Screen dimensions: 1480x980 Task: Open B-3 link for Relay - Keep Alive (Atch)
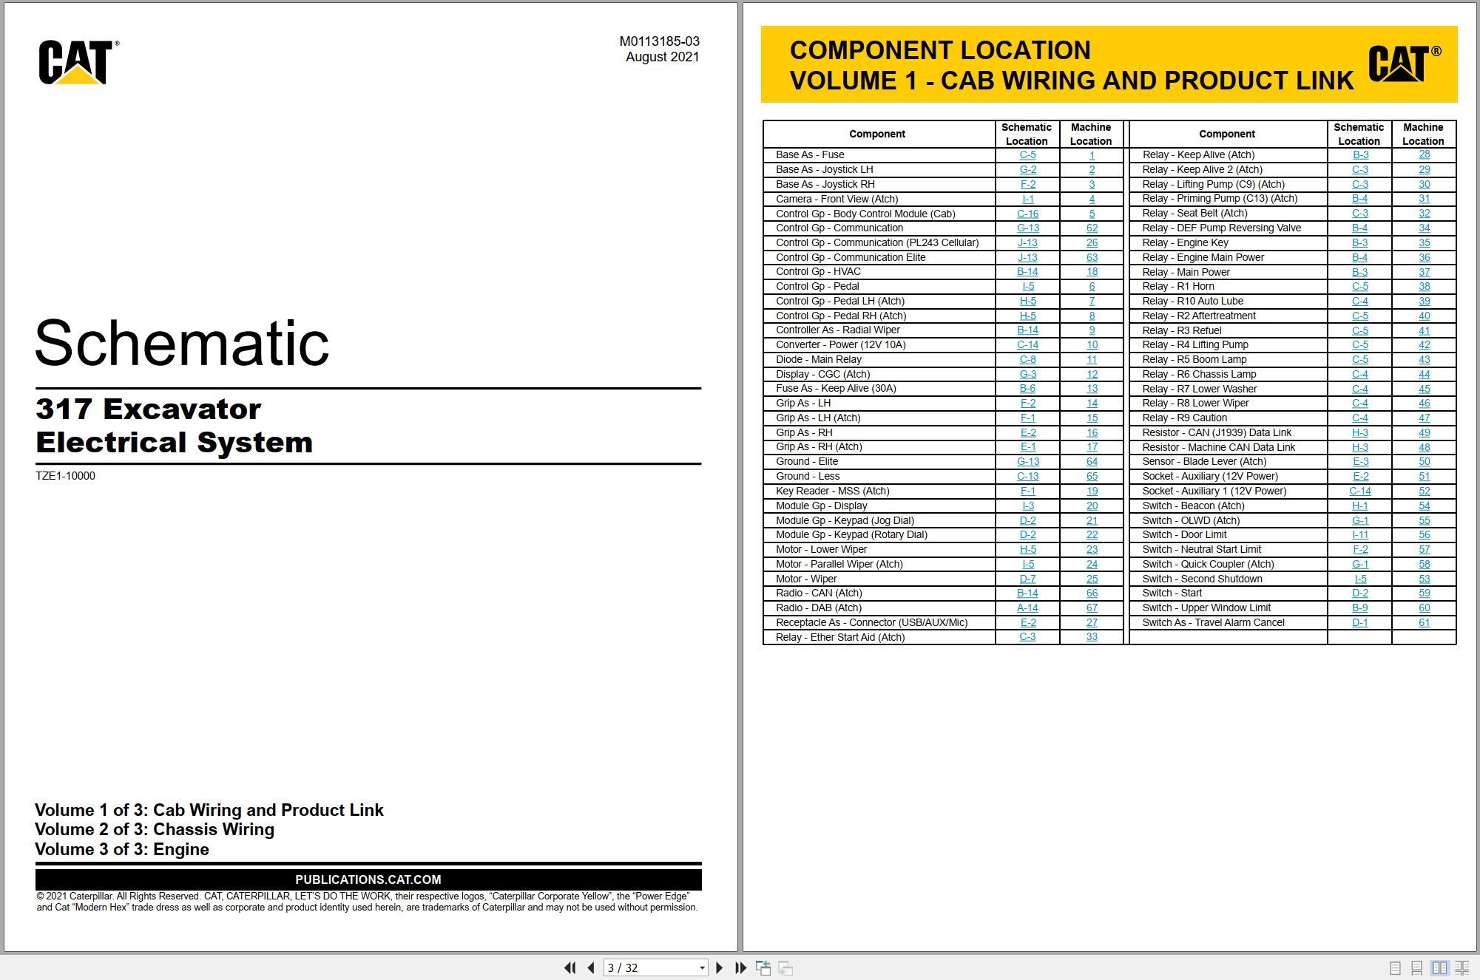[1360, 155]
